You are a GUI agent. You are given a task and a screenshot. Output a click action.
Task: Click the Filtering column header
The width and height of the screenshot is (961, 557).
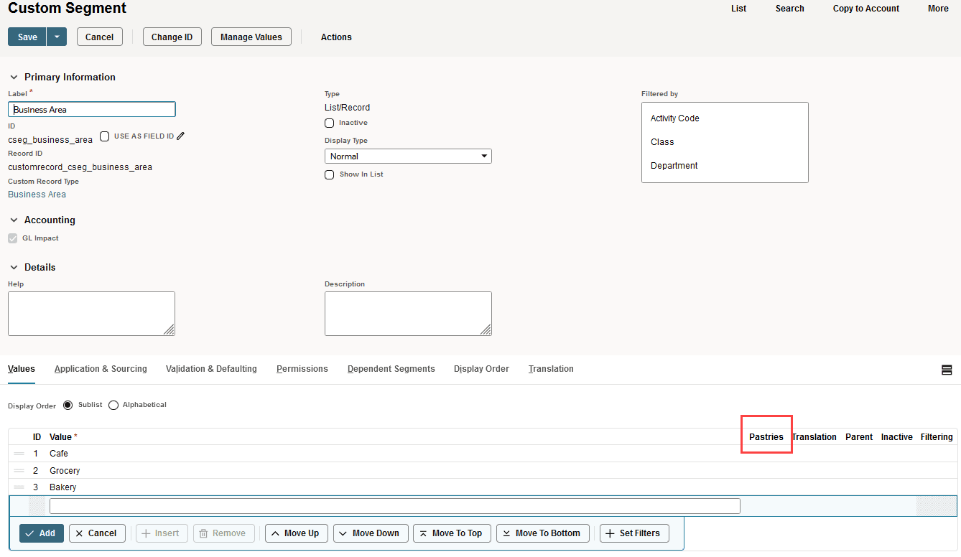tap(937, 437)
